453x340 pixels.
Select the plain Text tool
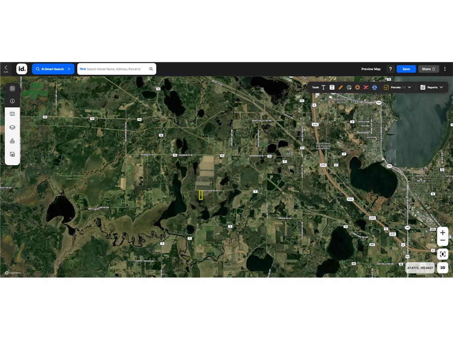point(323,87)
